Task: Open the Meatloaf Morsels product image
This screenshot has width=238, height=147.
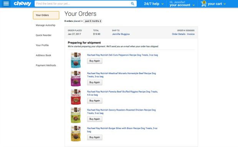Action: point(76,79)
